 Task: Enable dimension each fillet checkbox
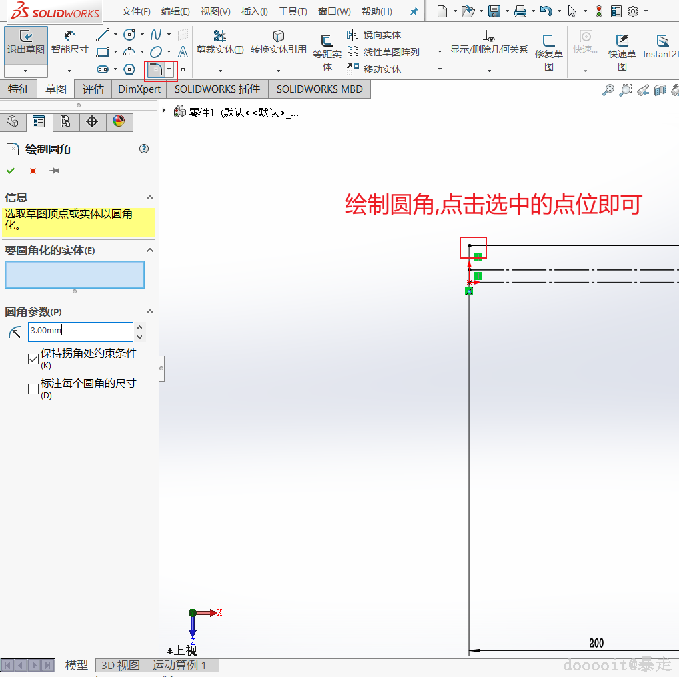click(33, 388)
